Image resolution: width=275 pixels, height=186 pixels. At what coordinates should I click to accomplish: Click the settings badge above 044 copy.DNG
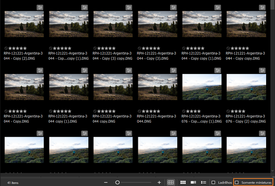(129, 70)
